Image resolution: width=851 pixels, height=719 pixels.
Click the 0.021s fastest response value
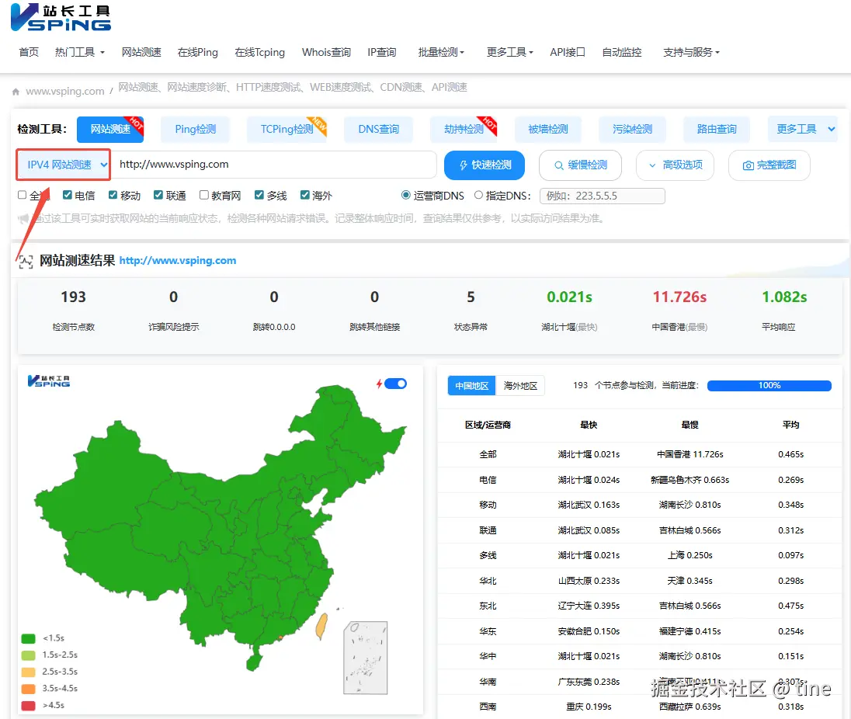pos(569,297)
